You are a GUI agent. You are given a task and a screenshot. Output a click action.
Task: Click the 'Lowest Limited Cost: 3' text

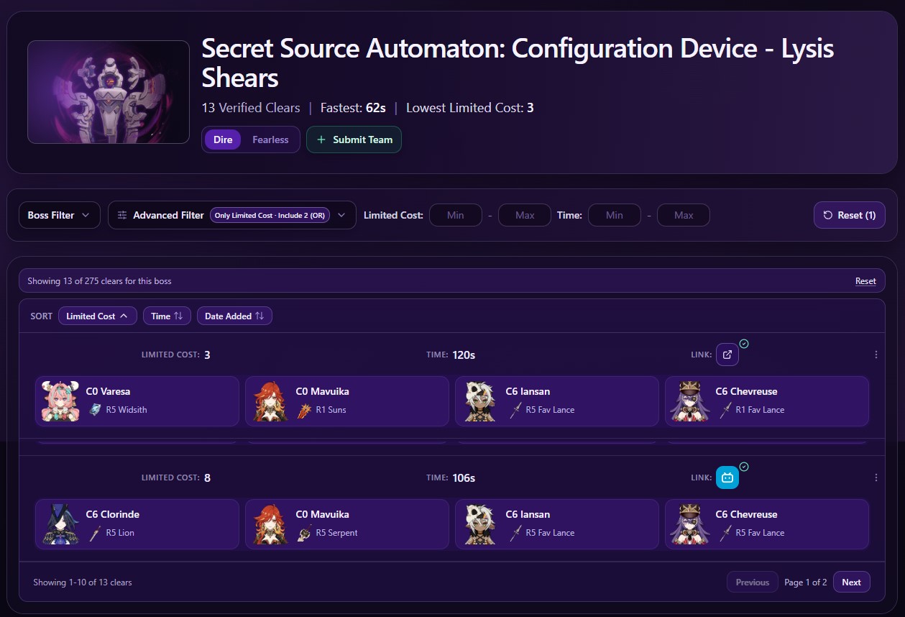pyautogui.click(x=470, y=108)
